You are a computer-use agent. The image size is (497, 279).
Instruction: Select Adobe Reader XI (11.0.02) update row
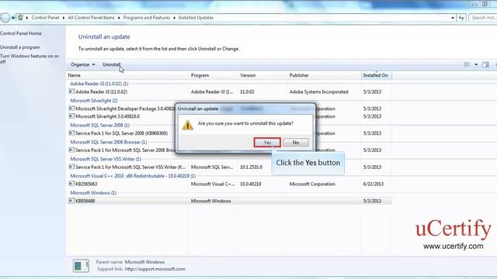coord(230,91)
